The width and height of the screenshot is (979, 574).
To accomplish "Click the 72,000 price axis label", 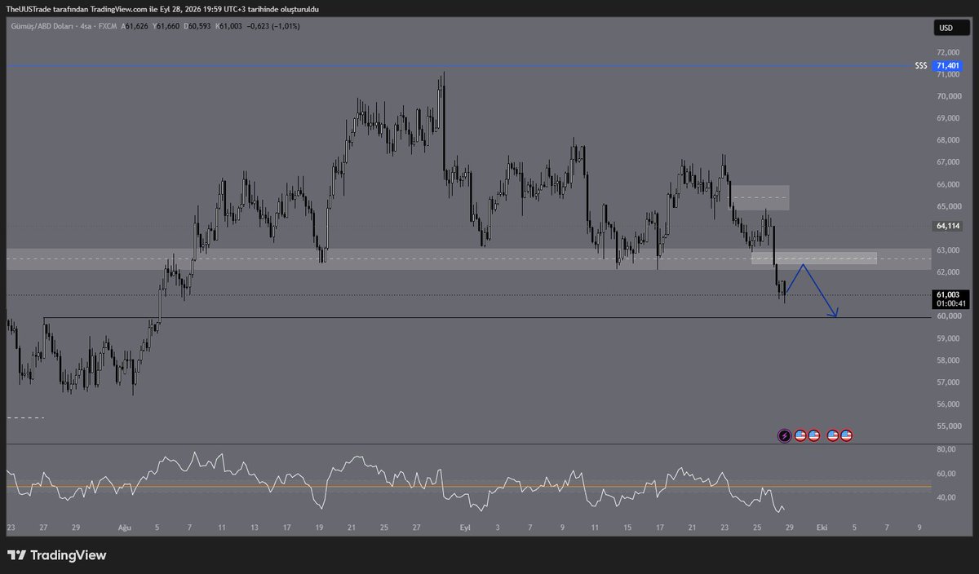I will [x=949, y=52].
